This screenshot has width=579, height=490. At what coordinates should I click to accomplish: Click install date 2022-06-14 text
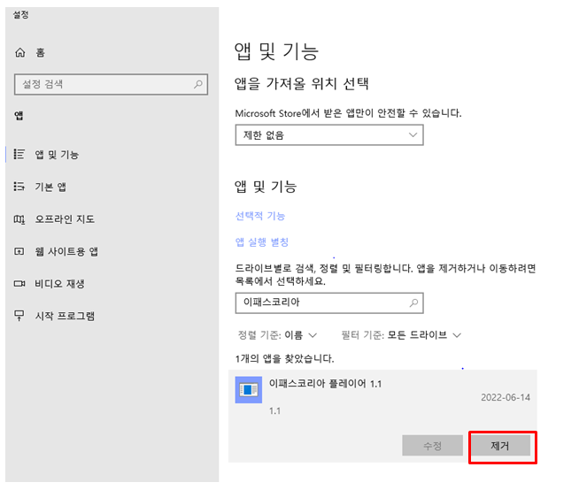pos(506,397)
